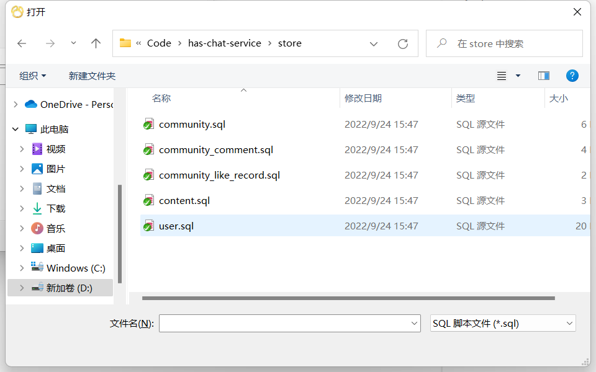Viewport: 596px width, 372px height.
Task: Select OneDrive - Personal in the sidebar
Action: [69, 104]
